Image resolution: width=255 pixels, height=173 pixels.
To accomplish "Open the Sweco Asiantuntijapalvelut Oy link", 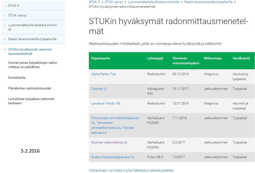I will coord(113,157).
